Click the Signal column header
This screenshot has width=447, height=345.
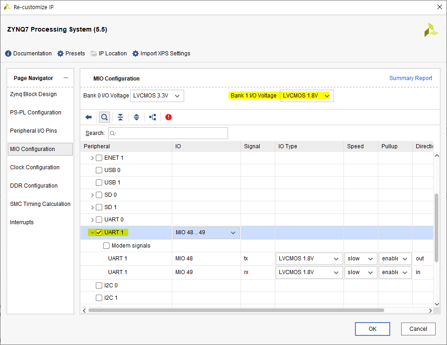click(258, 146)
